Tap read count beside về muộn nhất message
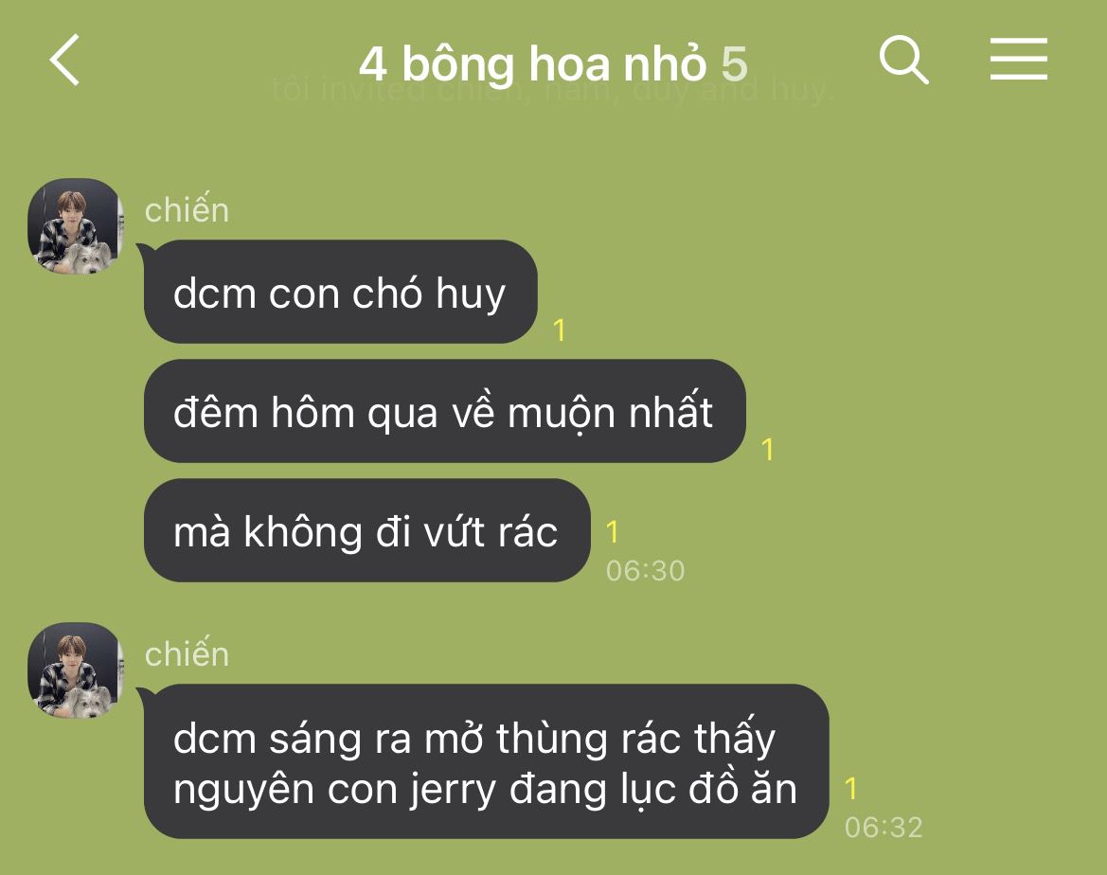1107x875 pixels. (768, 450)
